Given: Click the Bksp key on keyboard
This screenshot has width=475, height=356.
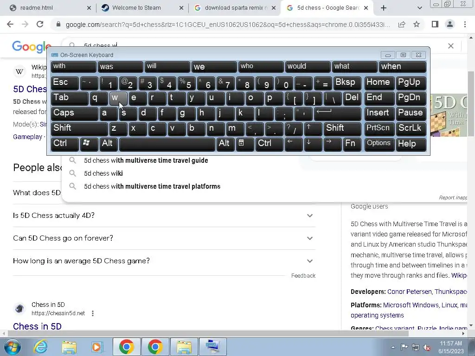Looking at the screenshot, I should tap(347, 83).
